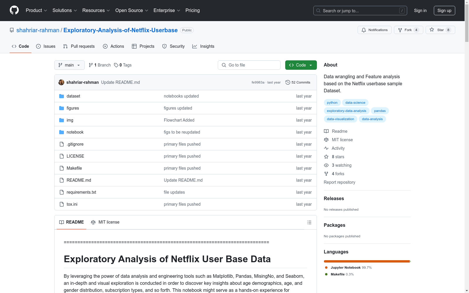Open the Exploratory-Analysis-of-Netflix-Userbase repo link

120,30
